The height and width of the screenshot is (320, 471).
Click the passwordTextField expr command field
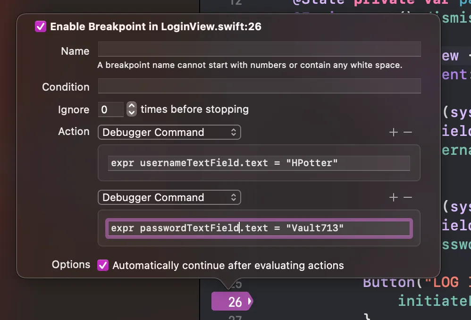(259, 228)
